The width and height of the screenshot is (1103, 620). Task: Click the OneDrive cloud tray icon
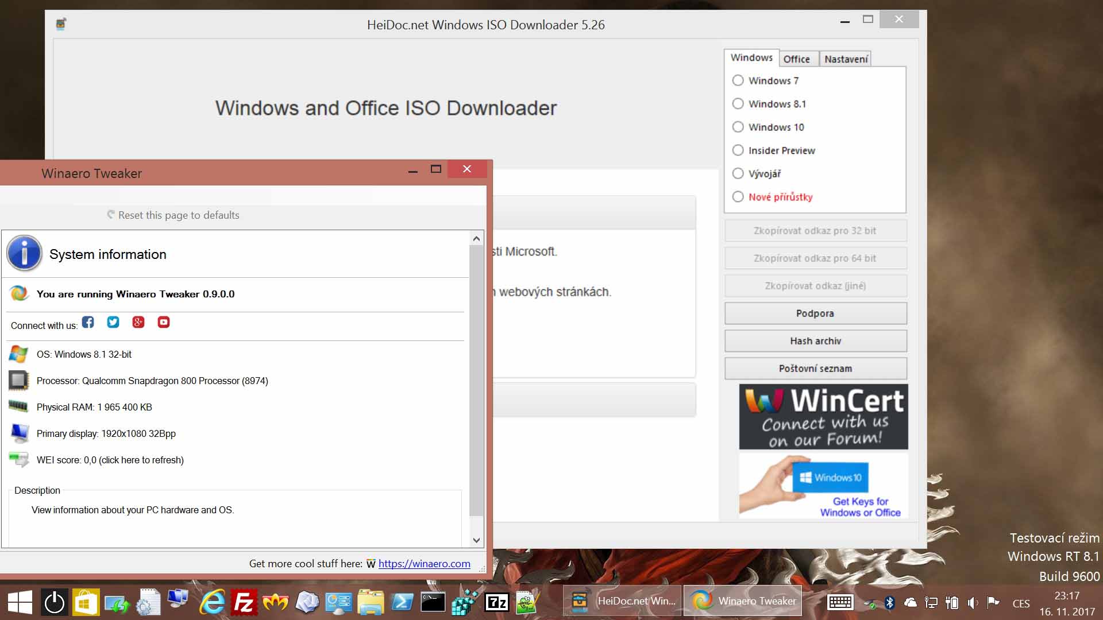tap(911, 602)
